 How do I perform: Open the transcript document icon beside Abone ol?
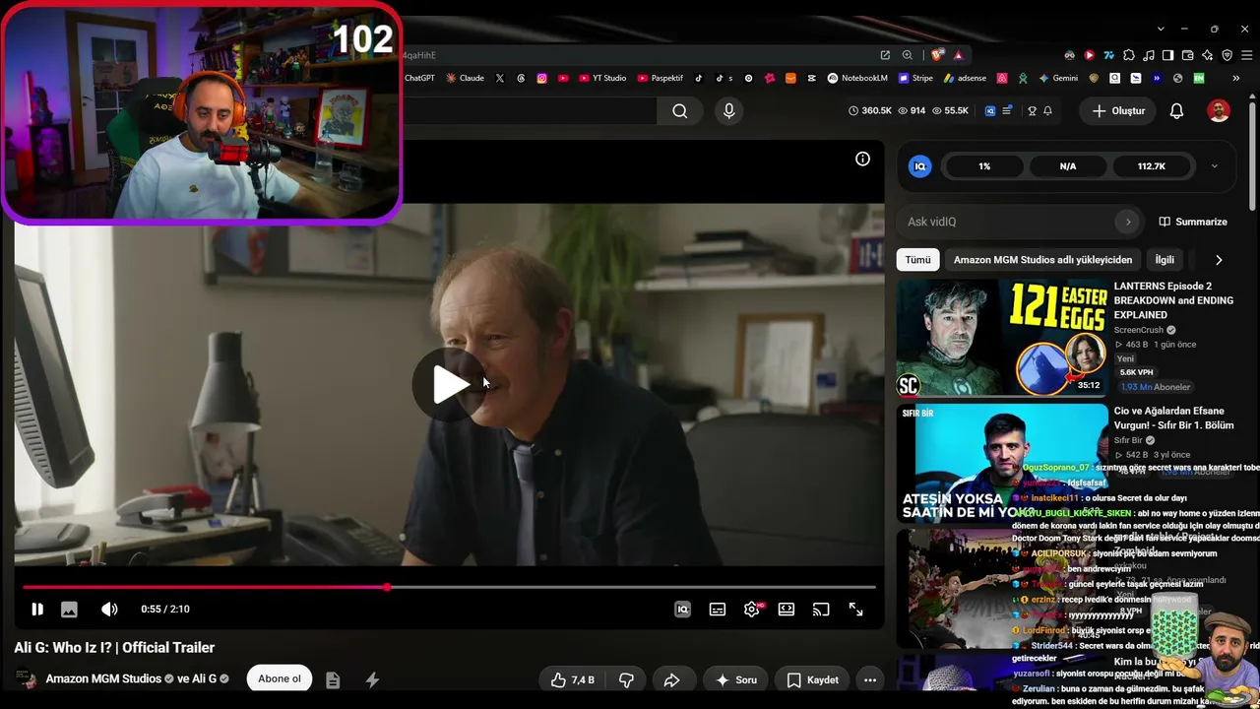[333, 680]
